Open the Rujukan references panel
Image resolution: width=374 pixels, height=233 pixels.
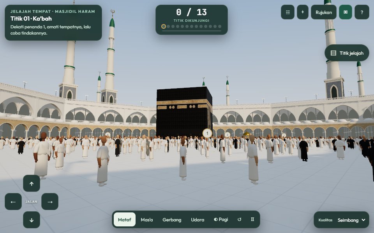(324, 12)
